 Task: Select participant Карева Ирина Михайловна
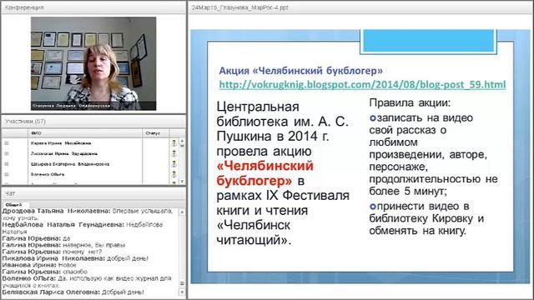click(x=61, y=143)
